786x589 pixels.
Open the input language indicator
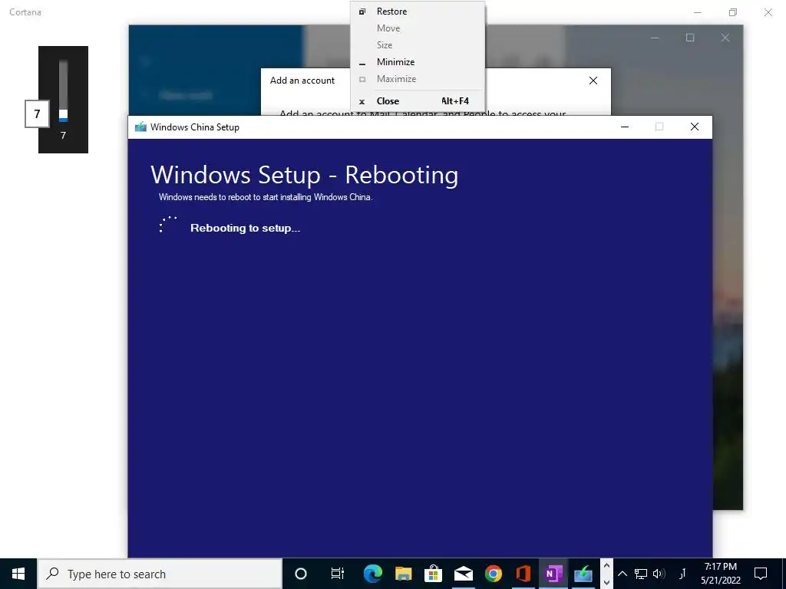[x=682, y=574]
